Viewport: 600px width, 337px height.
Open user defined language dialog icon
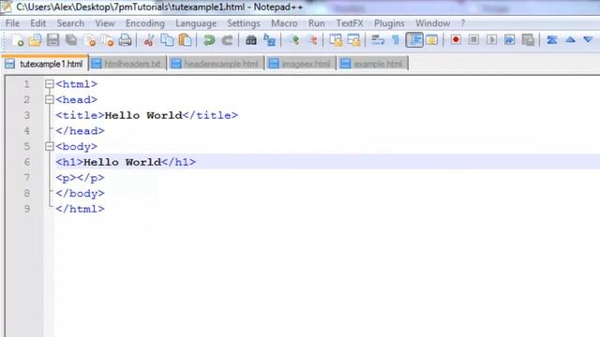point(432,40)
